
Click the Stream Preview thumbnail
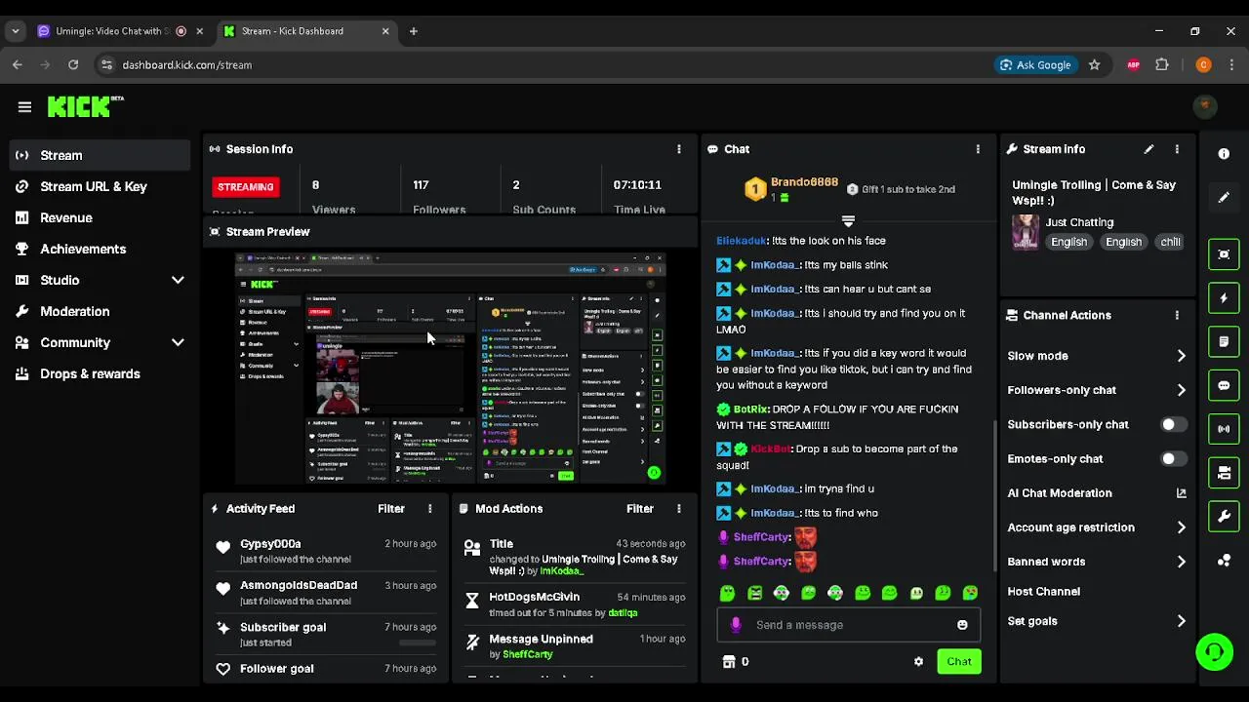point(450,369)
